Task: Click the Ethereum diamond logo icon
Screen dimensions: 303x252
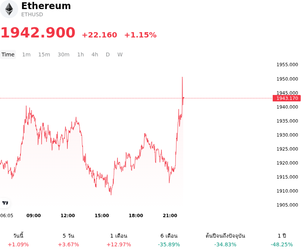Action: tap(9, 9)
